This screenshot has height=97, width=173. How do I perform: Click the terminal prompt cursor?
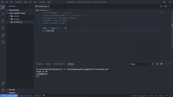point(39,76)
